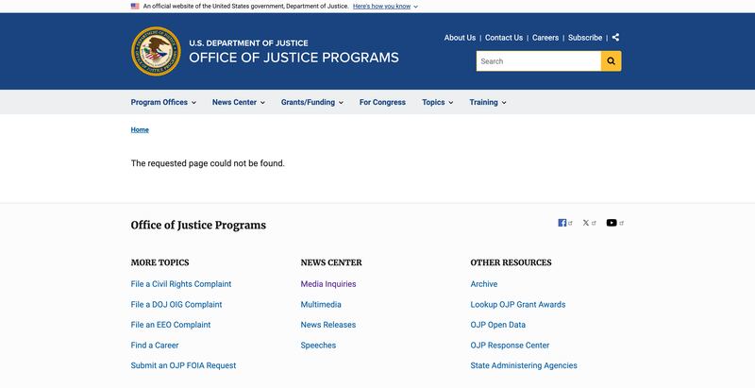This screenshot has height=388, width=755.
Task: Click the Lookup OJP Grant Awards link
Action: click(518, 304)
